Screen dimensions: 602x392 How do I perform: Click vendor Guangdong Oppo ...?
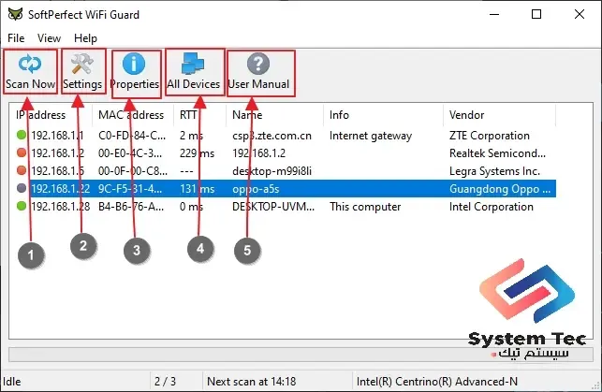(500, 189)
